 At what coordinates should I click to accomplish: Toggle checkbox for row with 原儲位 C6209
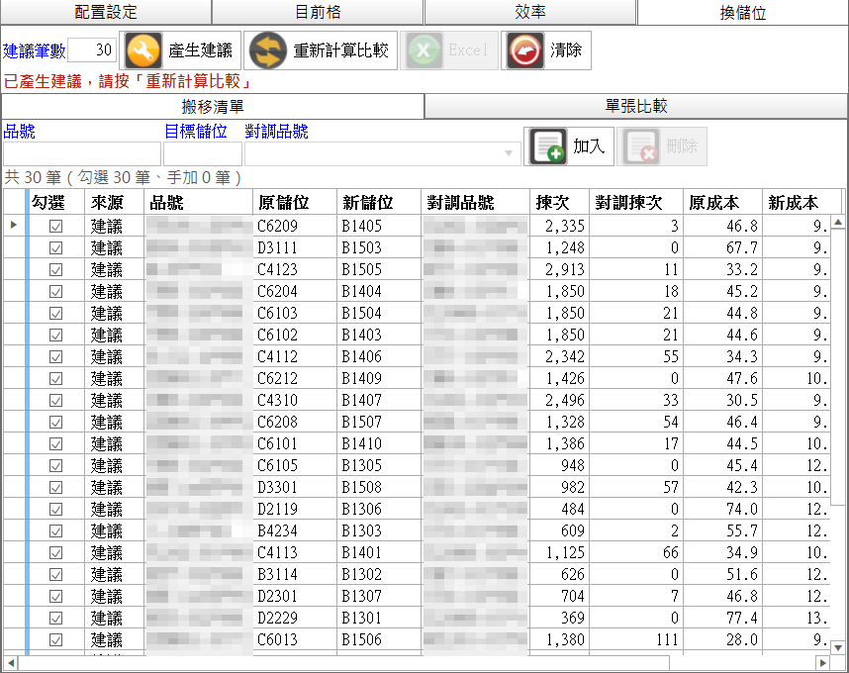pos(55,226)
